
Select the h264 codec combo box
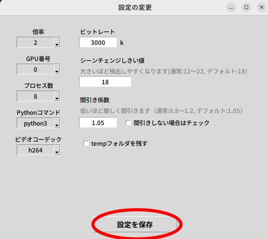pos(36,150)
